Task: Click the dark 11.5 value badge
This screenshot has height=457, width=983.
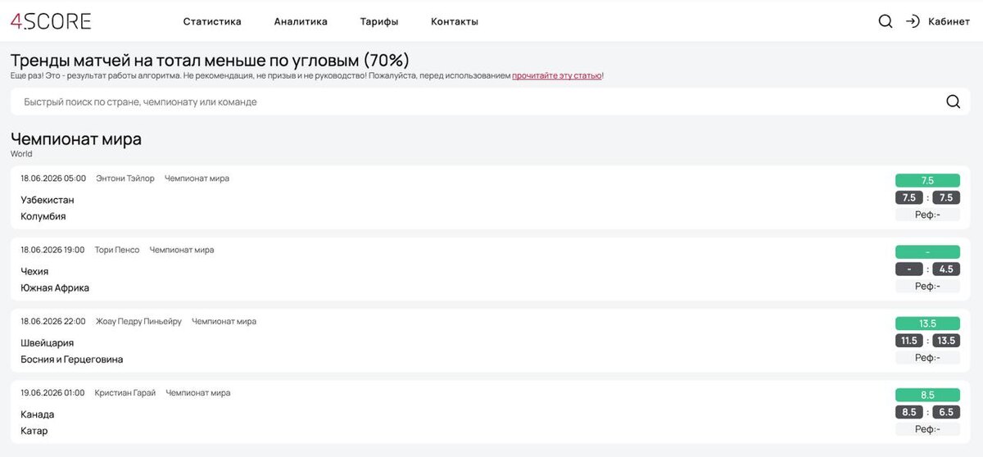Action: pos(909,340)
